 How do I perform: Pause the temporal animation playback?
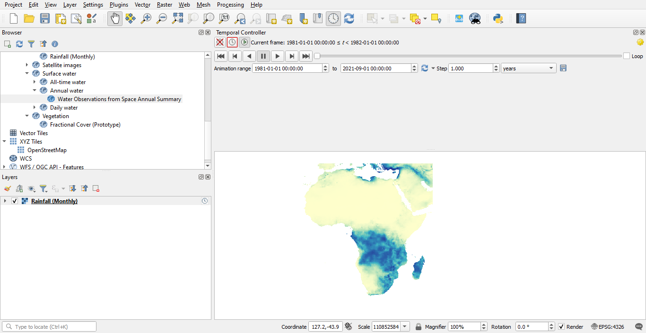point(263,56)
